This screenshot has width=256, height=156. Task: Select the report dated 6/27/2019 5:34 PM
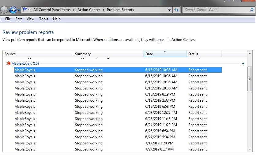(x=118, y=137)
